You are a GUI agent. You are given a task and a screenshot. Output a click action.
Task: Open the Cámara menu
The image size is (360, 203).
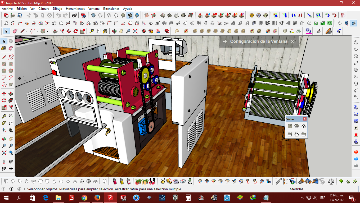tap(44, 9)
